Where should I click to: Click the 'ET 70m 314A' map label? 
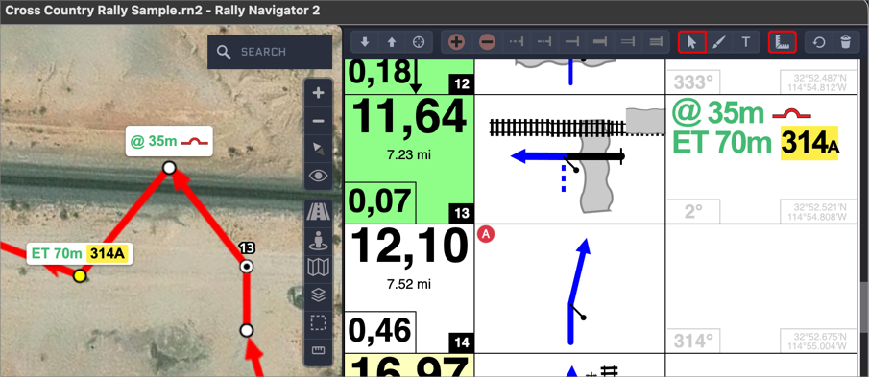click(80, 254)
